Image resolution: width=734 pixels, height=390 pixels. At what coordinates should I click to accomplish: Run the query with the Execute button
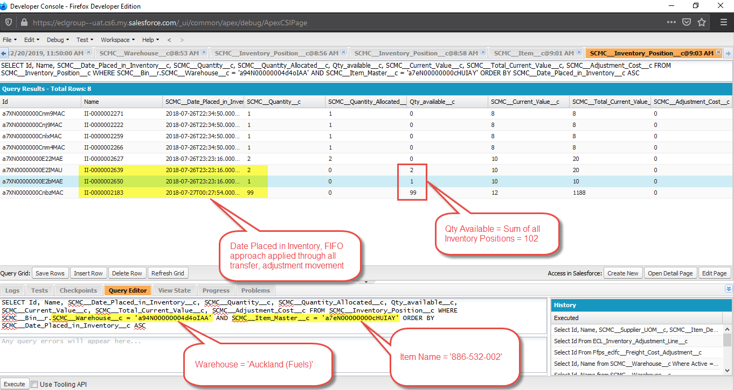coord(15,384)
